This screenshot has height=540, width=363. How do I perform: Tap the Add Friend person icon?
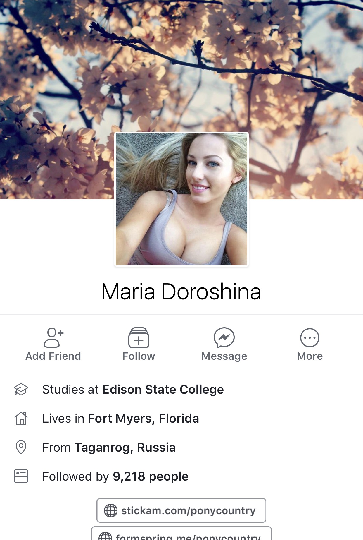click(53, 337)
